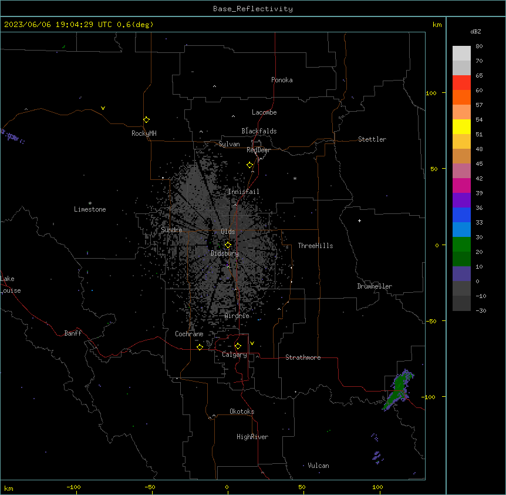Click the Stettler label
This screenshot has width=506, height=495.
tap(372, 139)
